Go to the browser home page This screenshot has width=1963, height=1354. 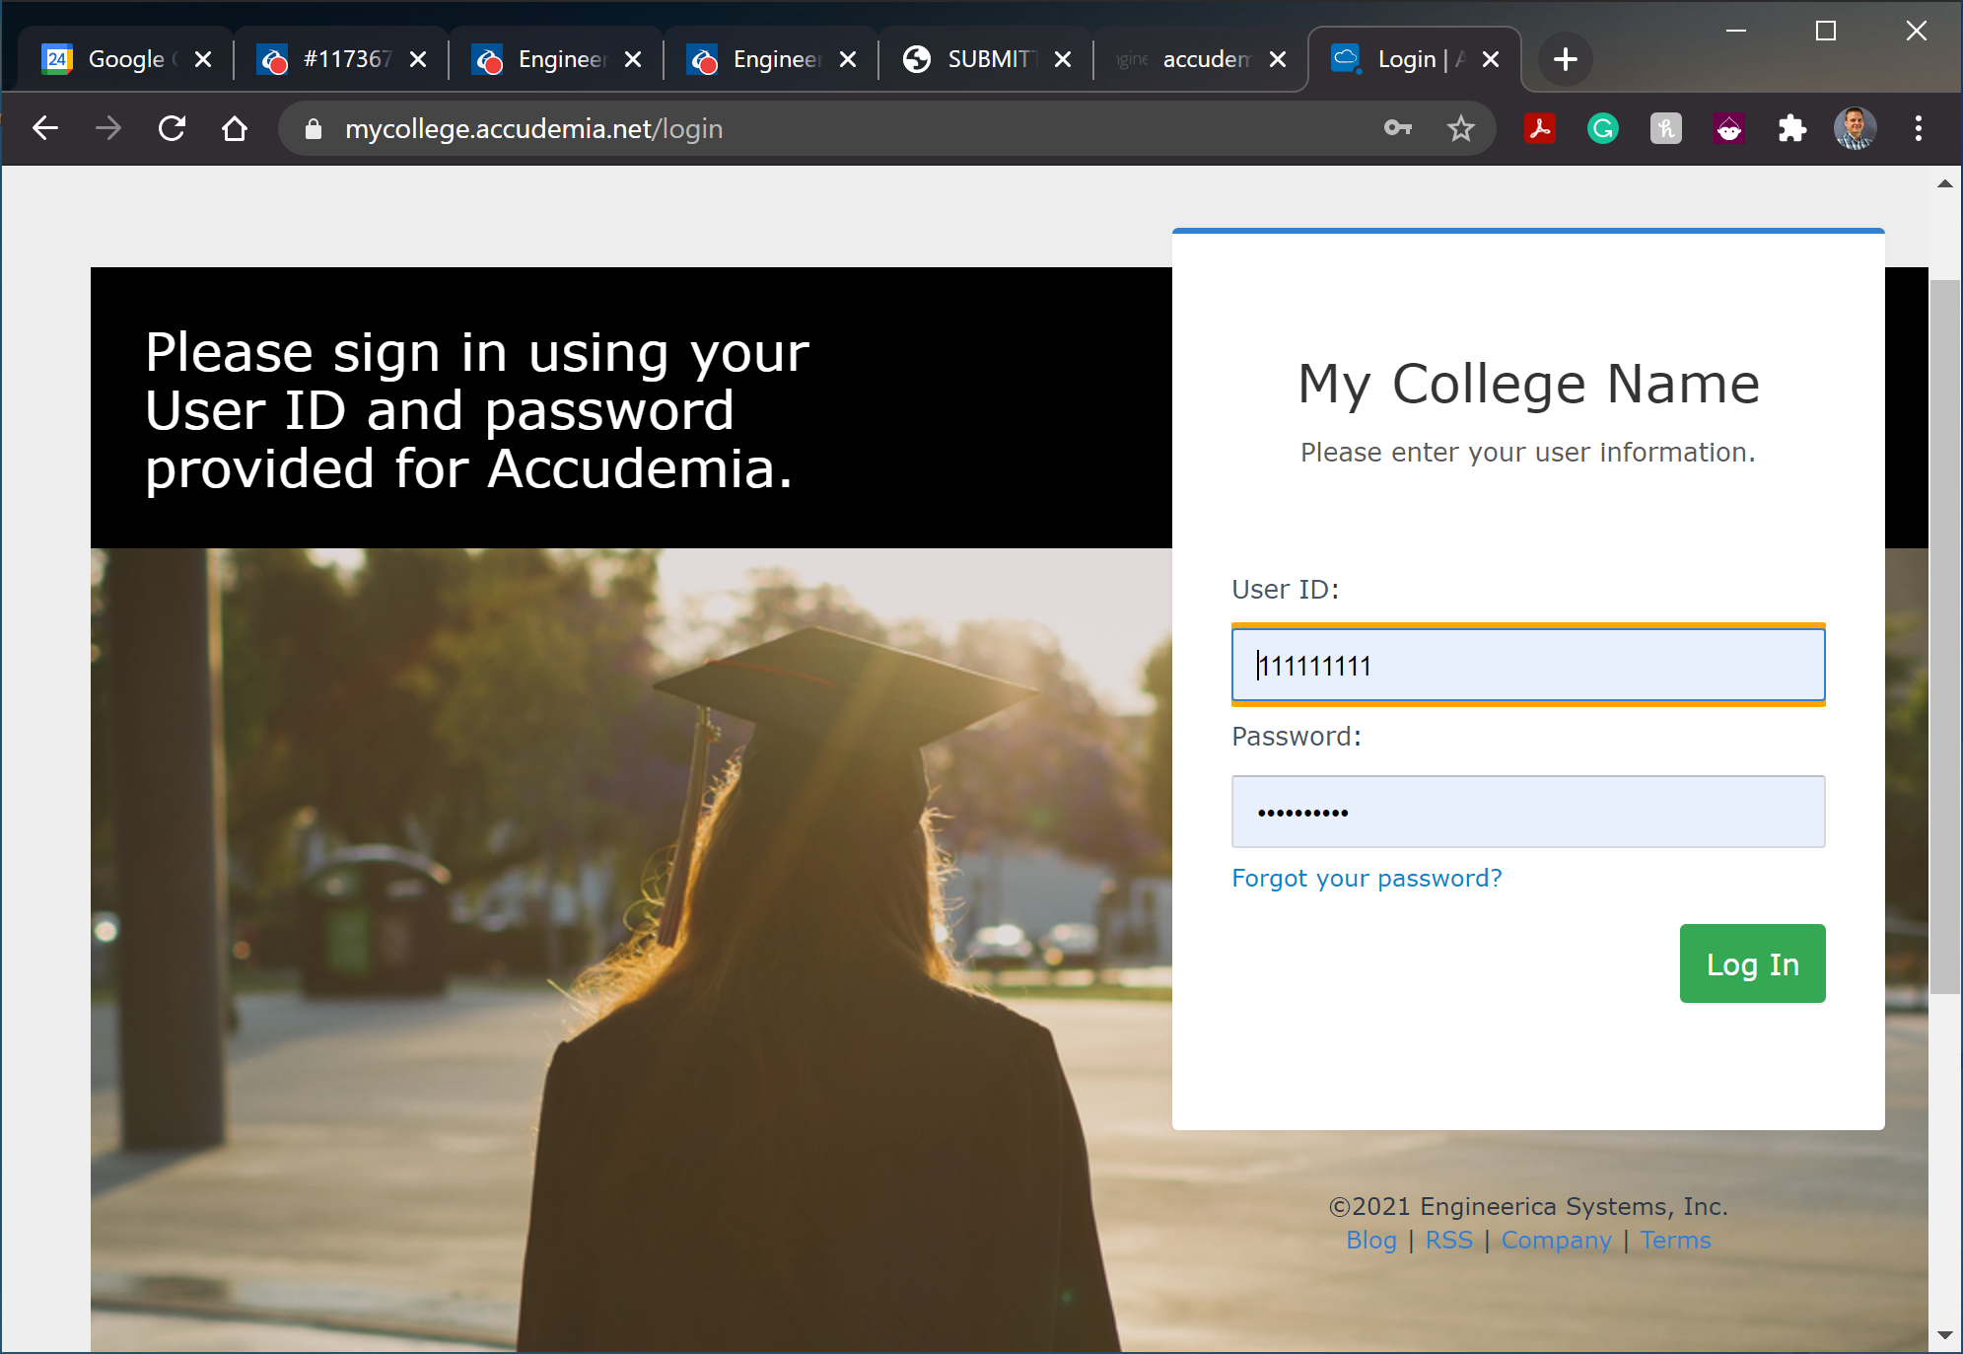[x=235, y=128]
